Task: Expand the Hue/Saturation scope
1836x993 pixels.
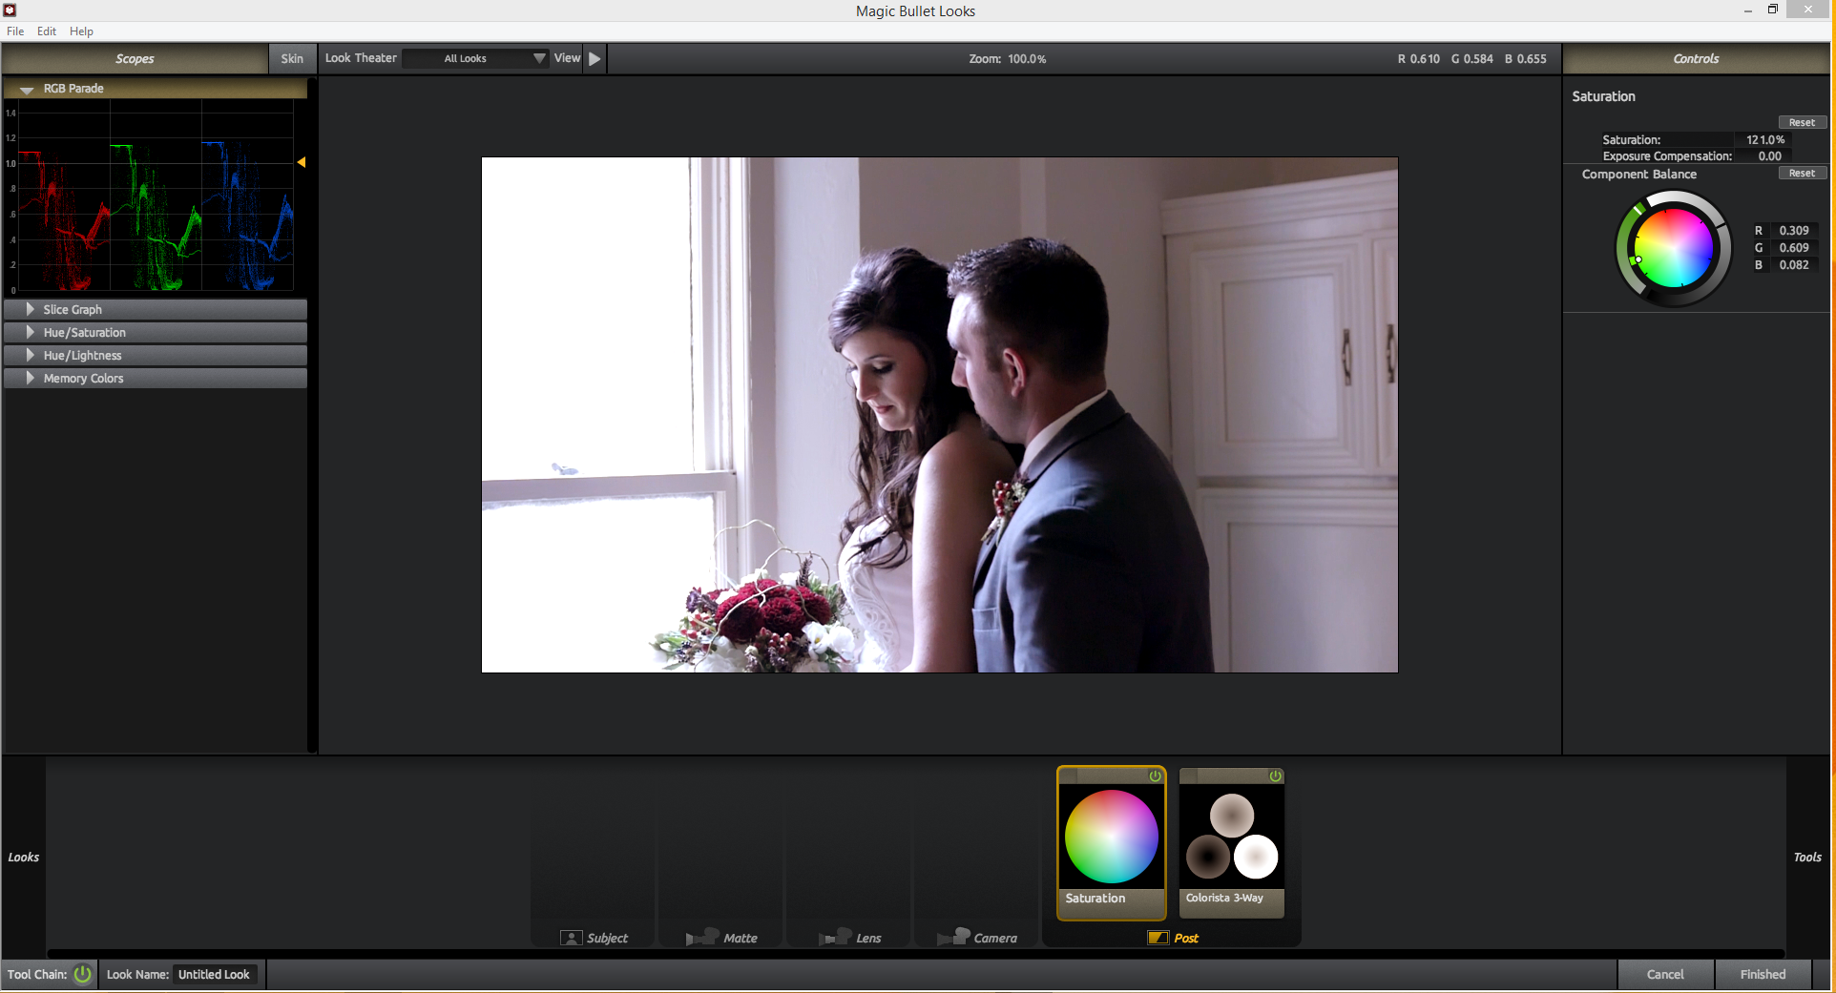Action: click(x=30, y=332)
